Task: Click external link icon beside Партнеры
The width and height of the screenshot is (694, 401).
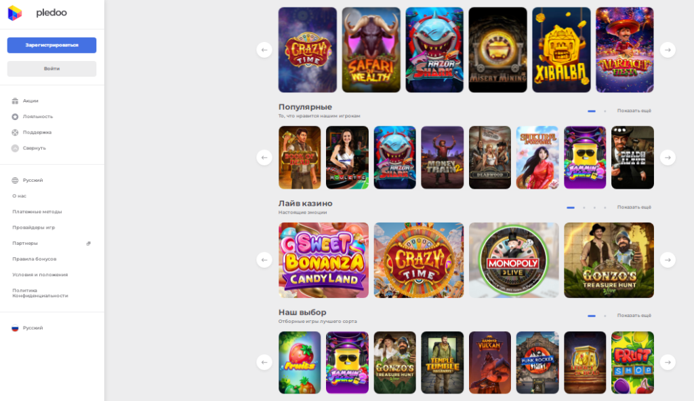Action: pyautogui.click(x=89, y=244)
